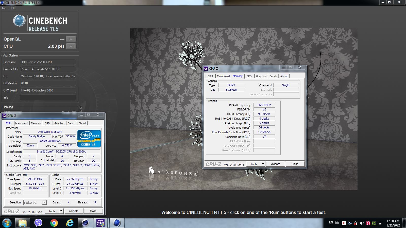Open SPD tab in left CPU-Z window
Image resolution: width=406 pixels, height=228 pixels.
[x=47, y=123]
